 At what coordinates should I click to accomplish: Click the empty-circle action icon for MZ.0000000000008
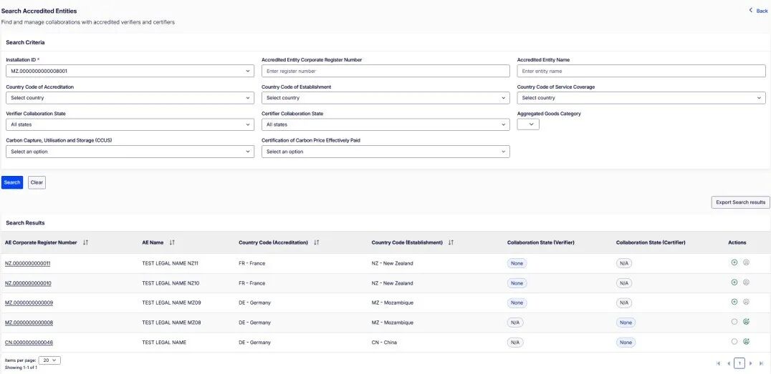tap(734, 322)
